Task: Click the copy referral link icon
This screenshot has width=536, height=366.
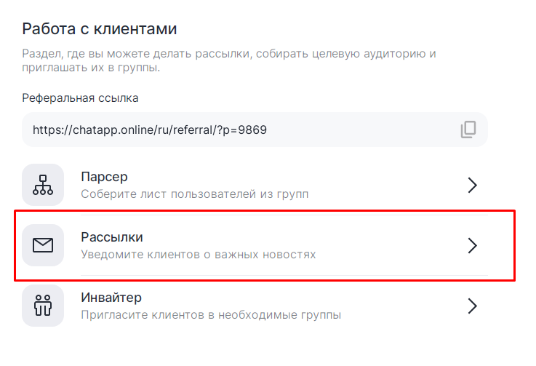Action: click(x=468, y=130)
